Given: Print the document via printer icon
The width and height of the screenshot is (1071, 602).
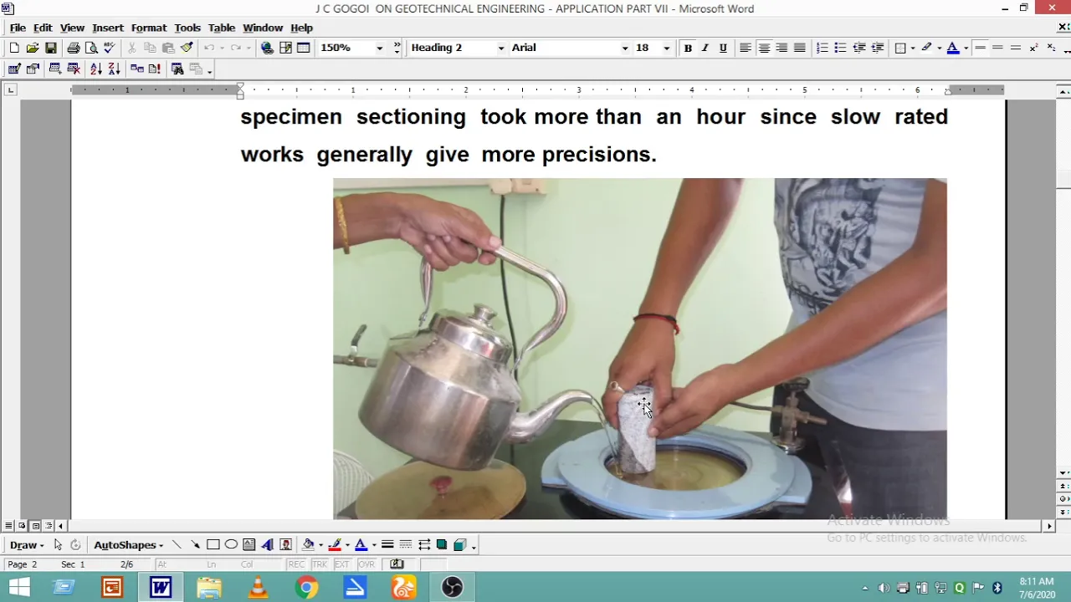Looking at the screenshot, I should (74, 48).
